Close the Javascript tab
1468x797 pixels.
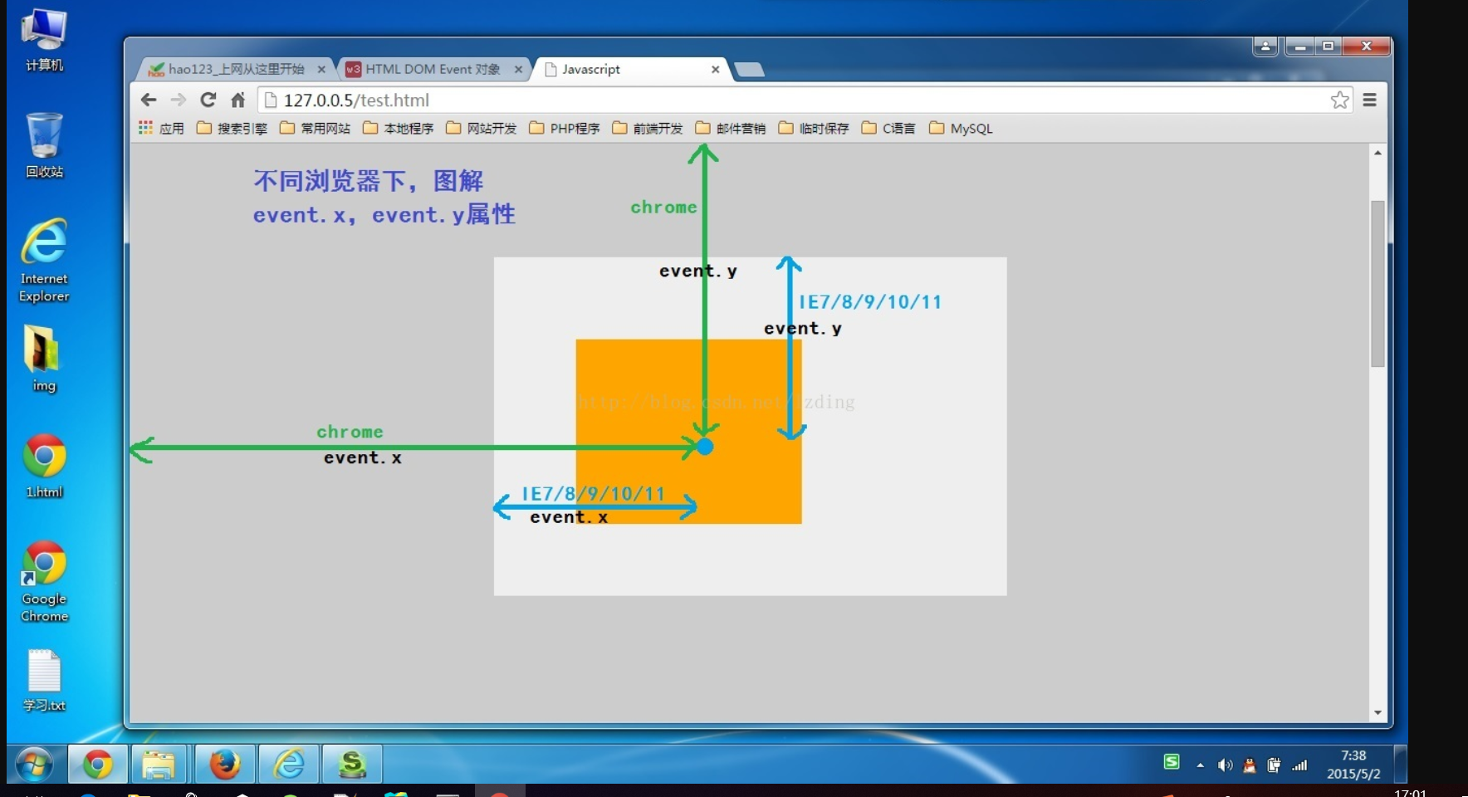715,70
